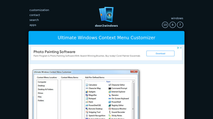
Task: Open the Windows 10 circle link
Action: click(x=165, y=25)
